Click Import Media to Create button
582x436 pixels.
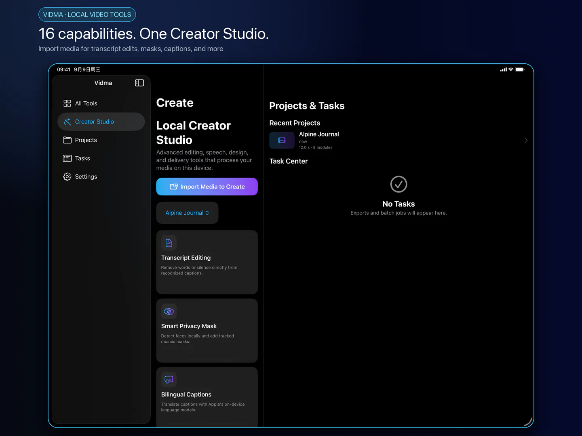[207, 187]
